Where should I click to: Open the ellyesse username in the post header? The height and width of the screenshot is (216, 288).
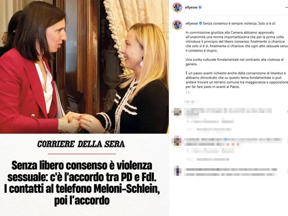(x=191, y=7)
